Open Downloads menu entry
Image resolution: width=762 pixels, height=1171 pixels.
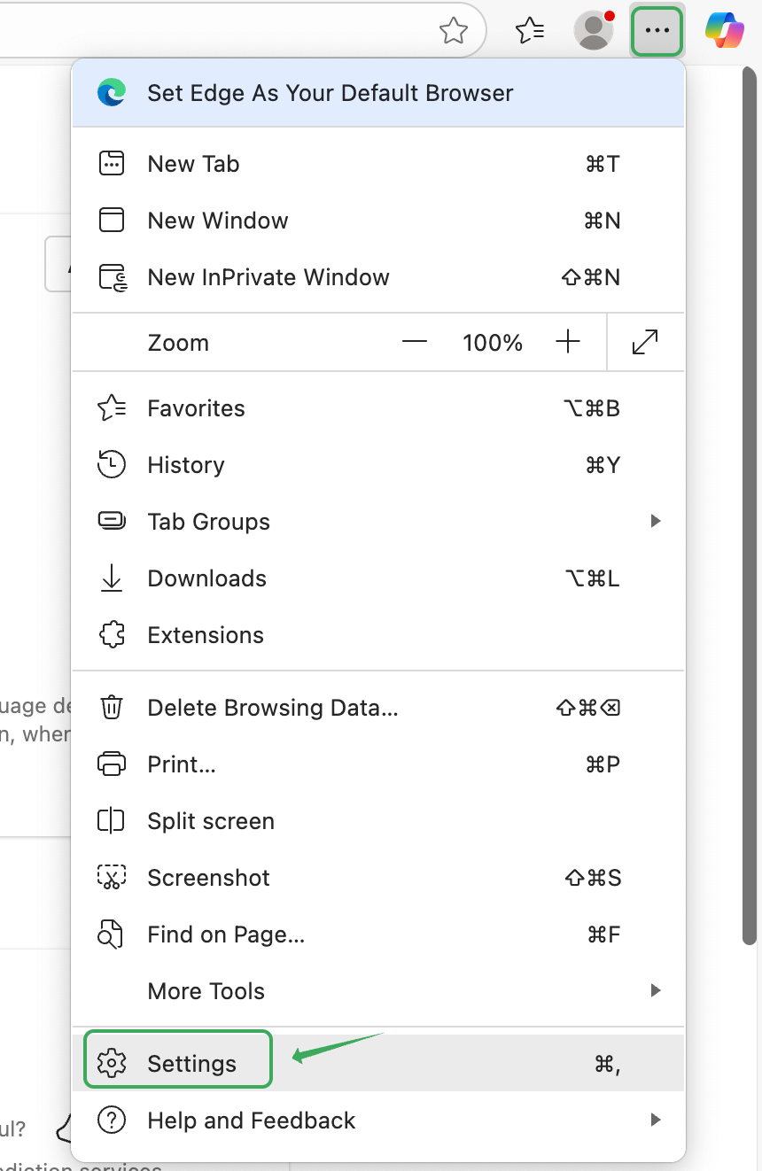point(378,578)
